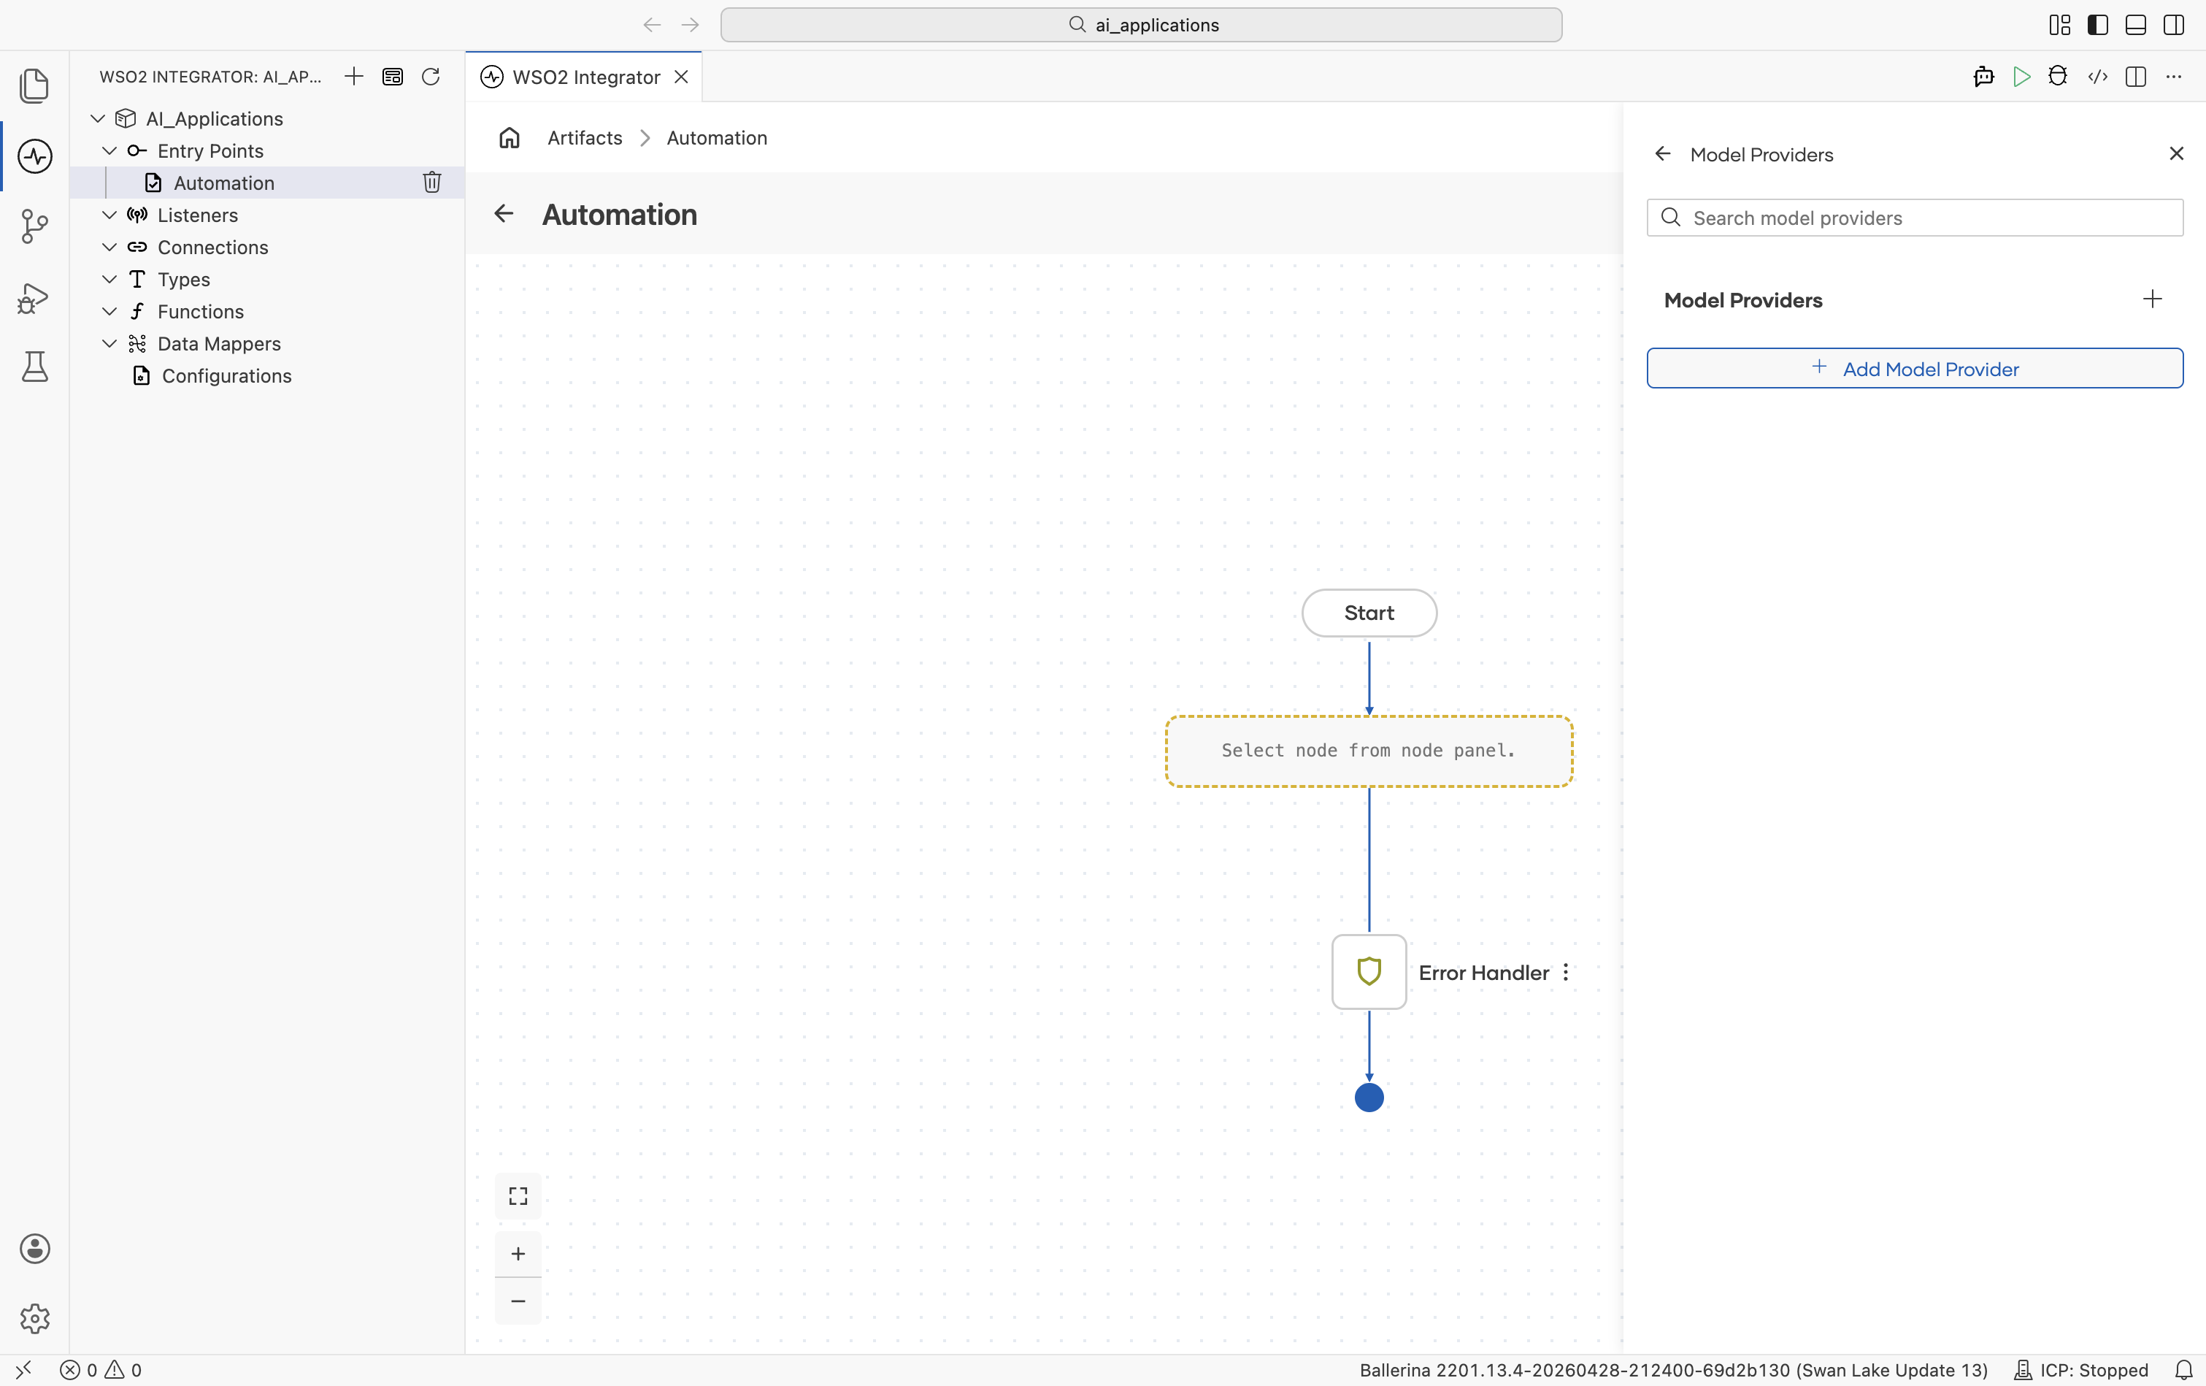Screen dimensions: 2206x1386
Task: Go to the home breadcrumb icon
Action: pyautogui.click(x=510, y=137)
